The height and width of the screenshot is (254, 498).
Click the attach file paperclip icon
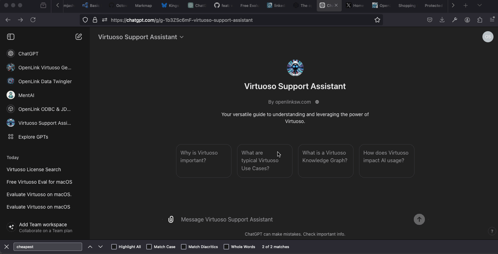171,219
